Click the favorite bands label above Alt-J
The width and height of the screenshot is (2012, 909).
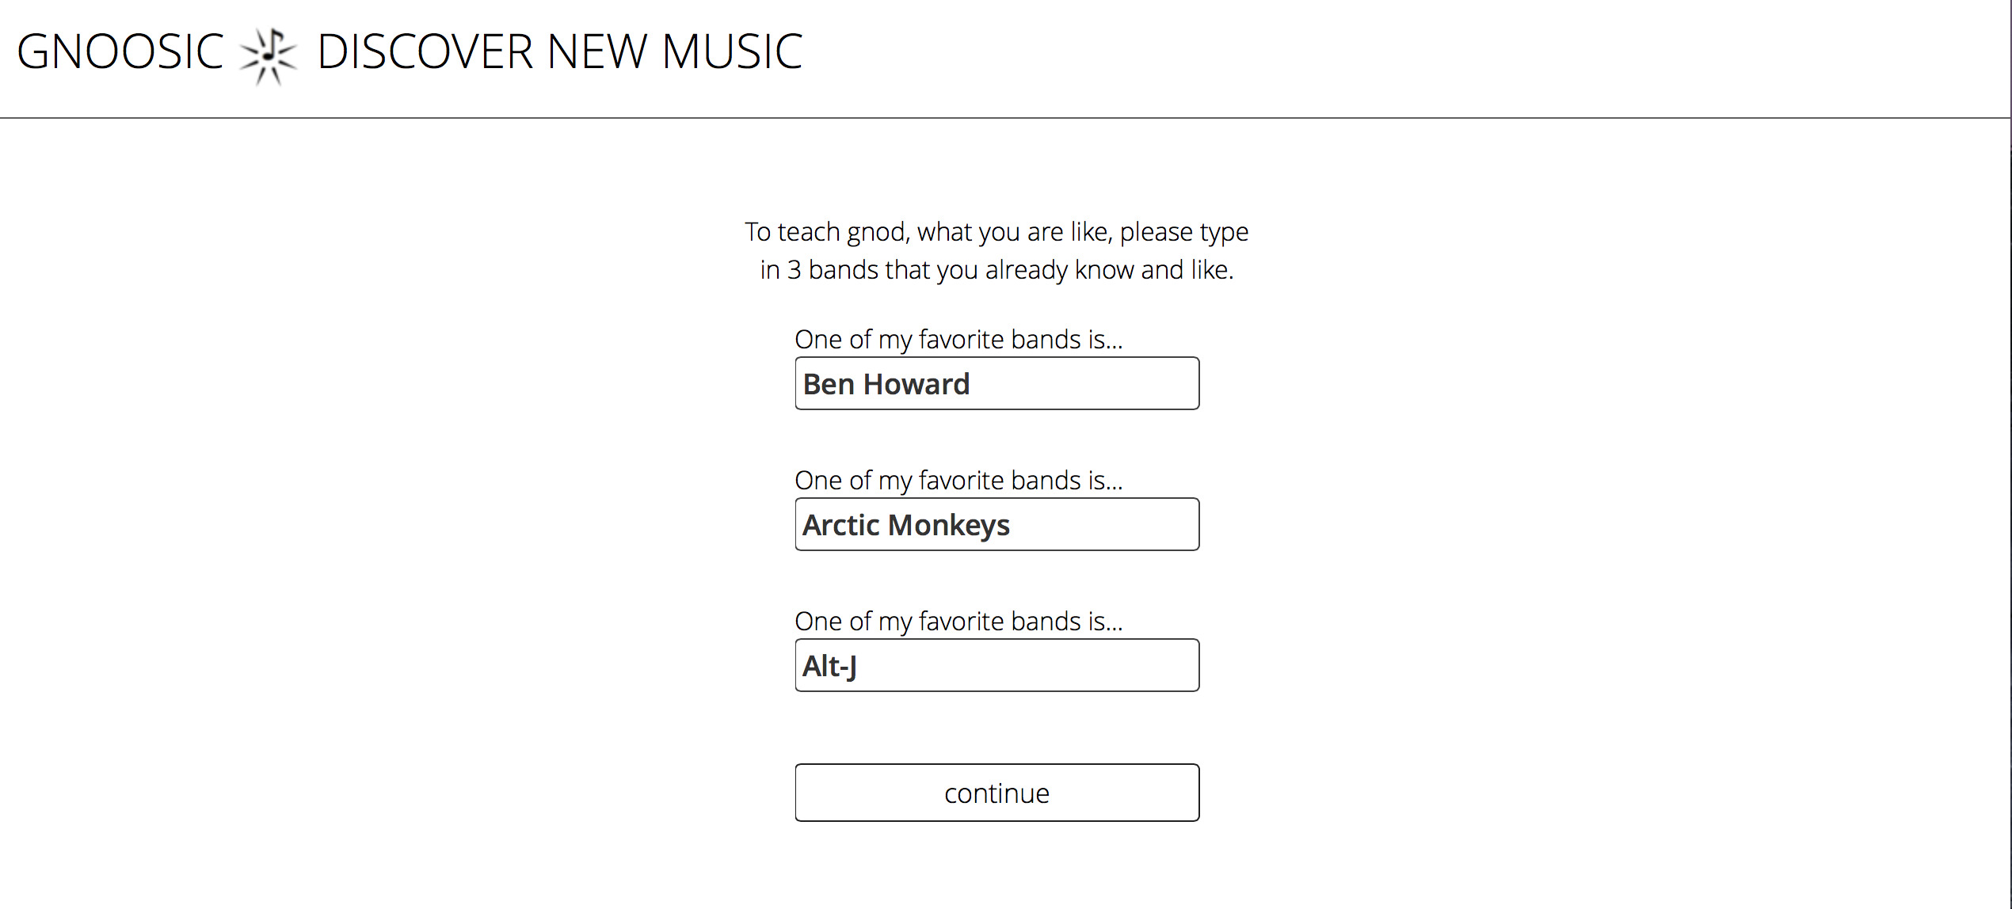958,622
